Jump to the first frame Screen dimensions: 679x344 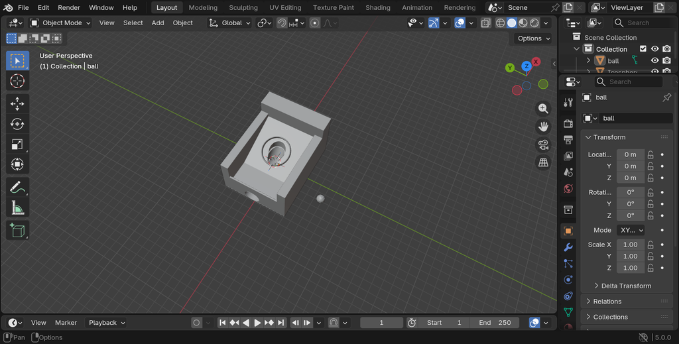click(x=223, y=323)
